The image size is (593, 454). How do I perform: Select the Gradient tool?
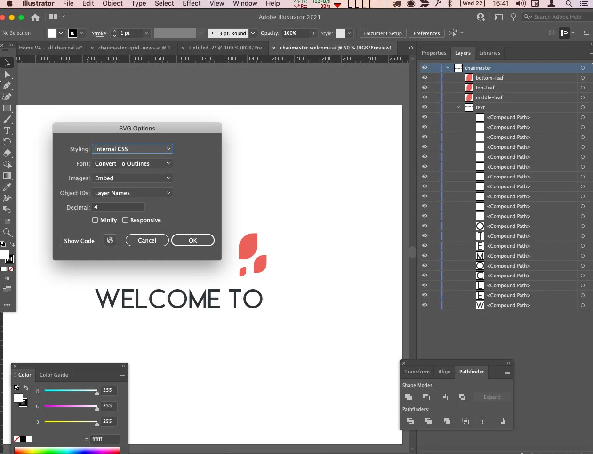tap(7, 176)
